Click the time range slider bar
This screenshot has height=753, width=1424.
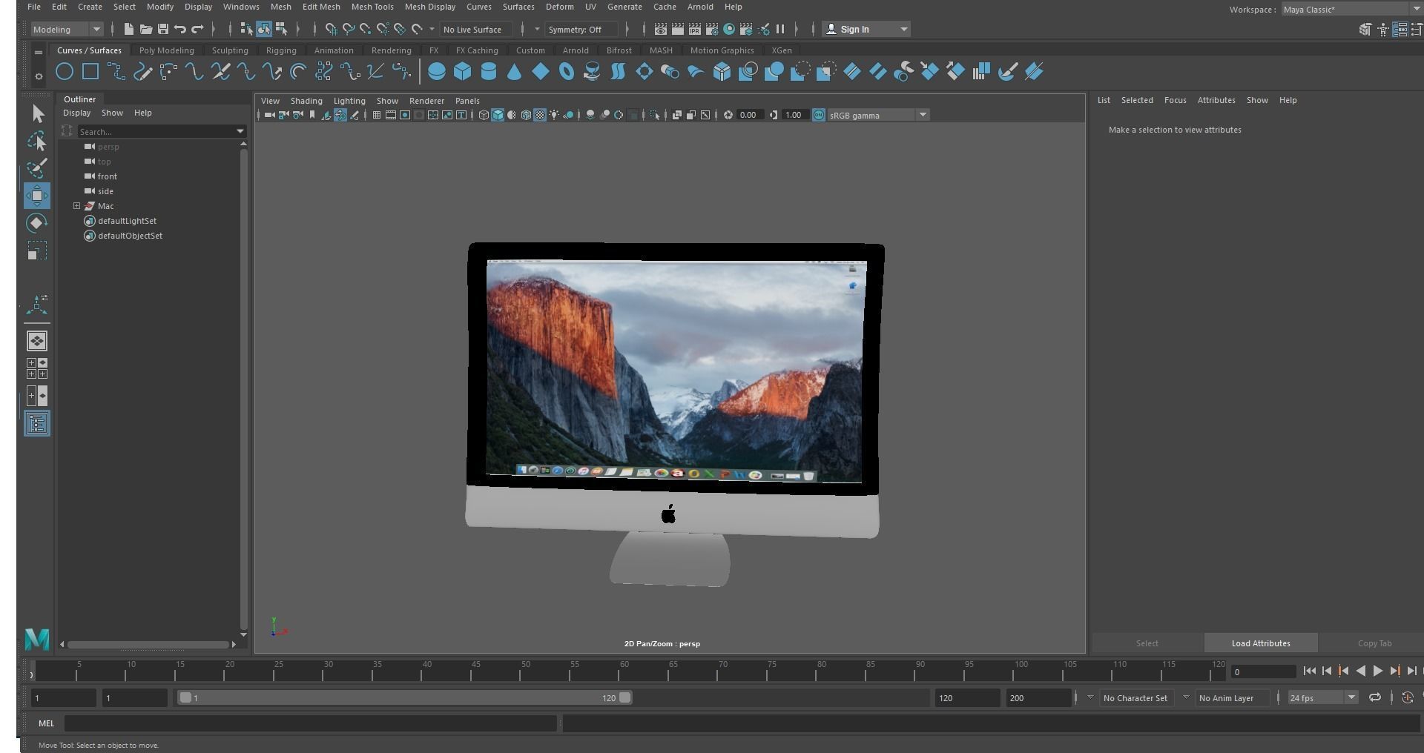(404, 697)
